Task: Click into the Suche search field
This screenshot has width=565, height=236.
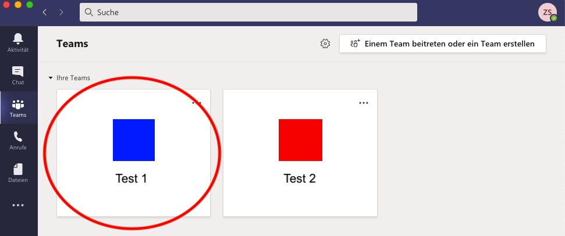Action: click(248, 12)
